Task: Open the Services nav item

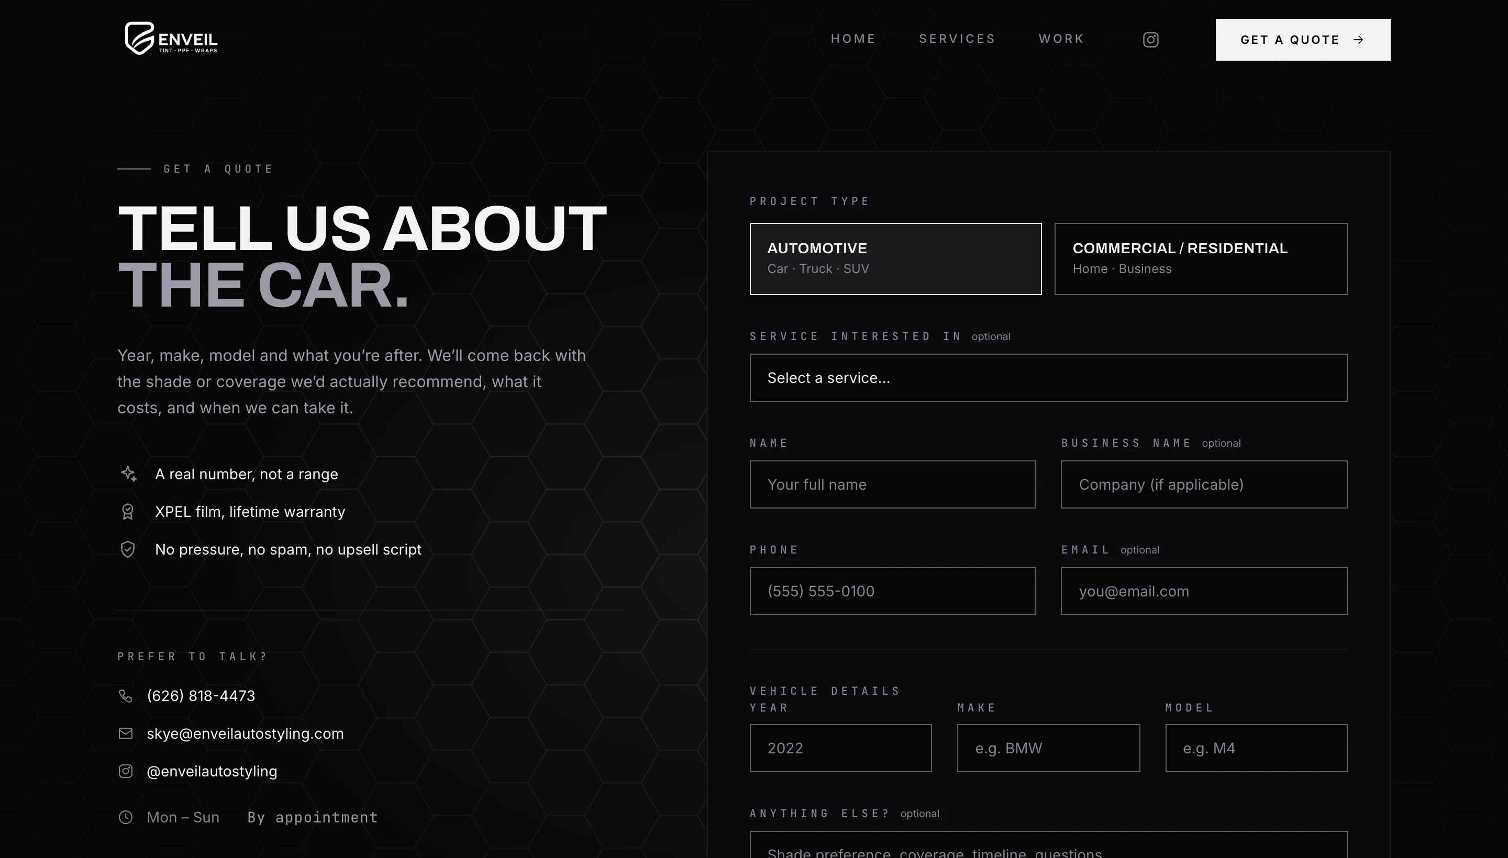Action: click(x=957, y=39)
